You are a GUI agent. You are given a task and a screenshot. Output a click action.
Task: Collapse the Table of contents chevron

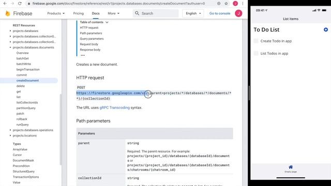pyautogui.click(x=107, y=22)
